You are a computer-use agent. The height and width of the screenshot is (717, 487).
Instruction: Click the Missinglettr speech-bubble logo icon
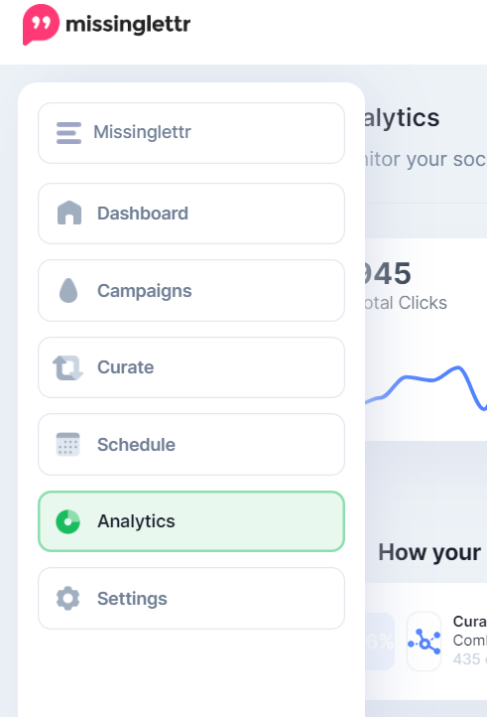(41, 24)
